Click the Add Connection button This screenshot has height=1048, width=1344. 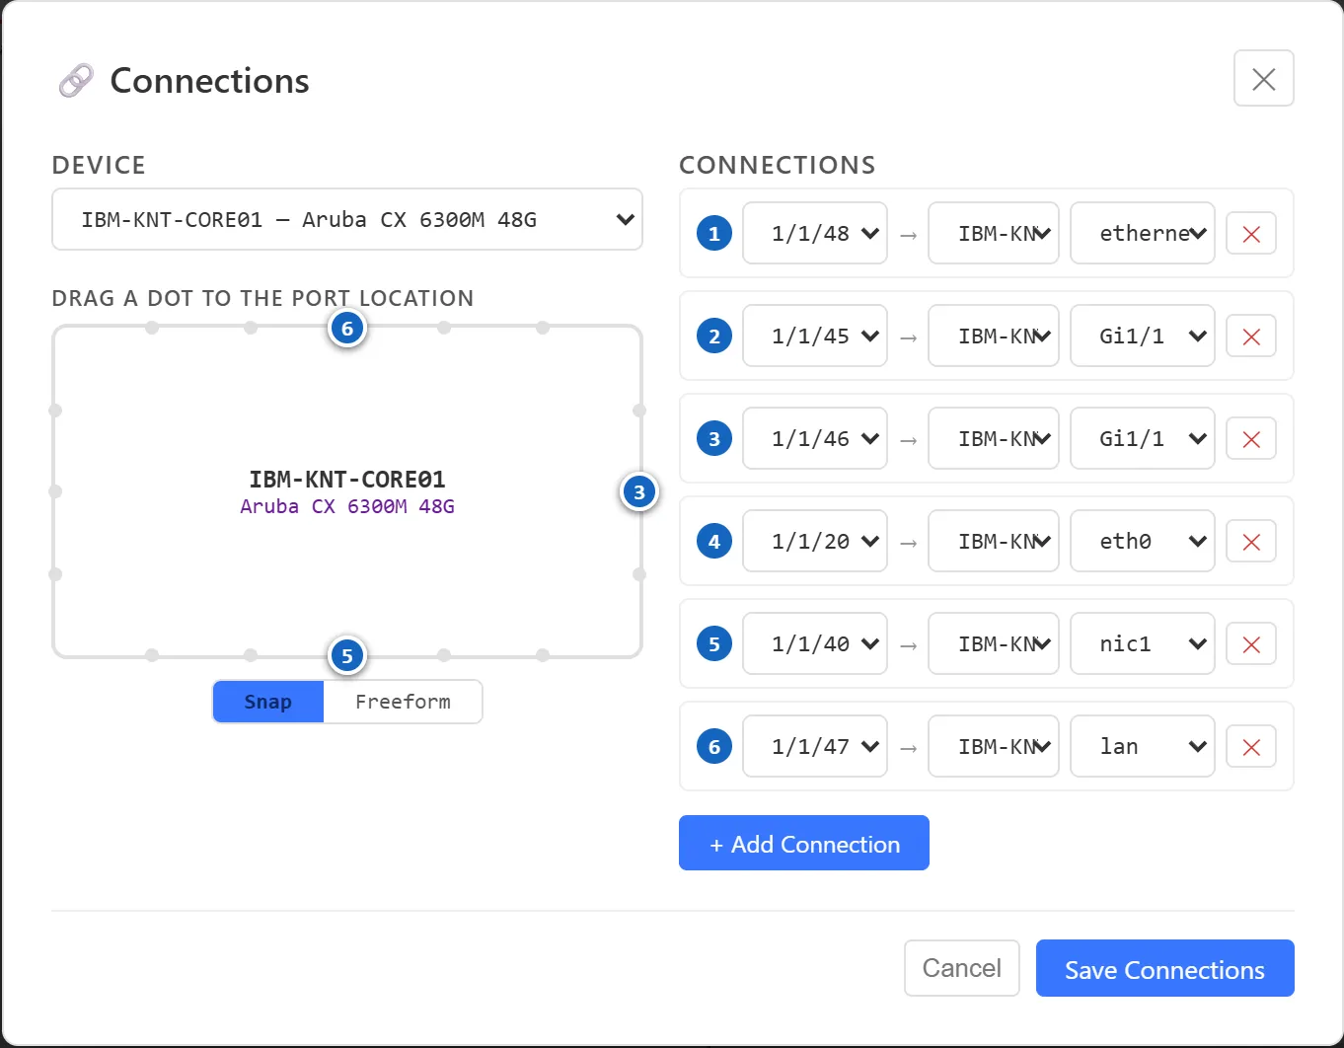(804, 843)
